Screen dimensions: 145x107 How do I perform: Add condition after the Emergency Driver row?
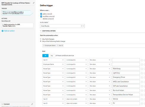coord(142,78)
